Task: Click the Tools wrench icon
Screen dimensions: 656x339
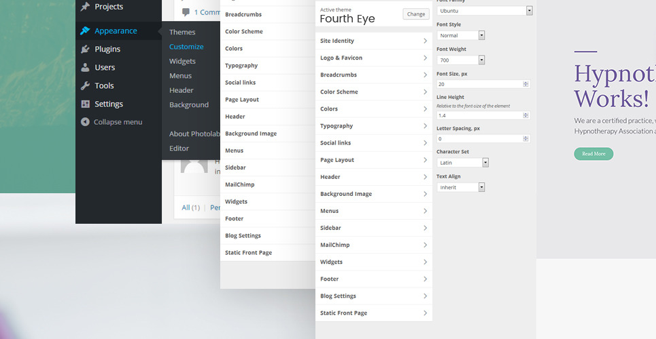Action: coord(85,85)
